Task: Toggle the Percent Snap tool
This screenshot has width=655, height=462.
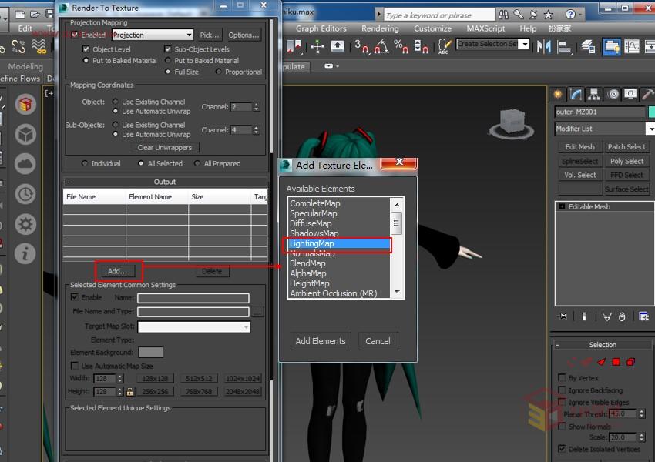Action: tap(401, 46)
